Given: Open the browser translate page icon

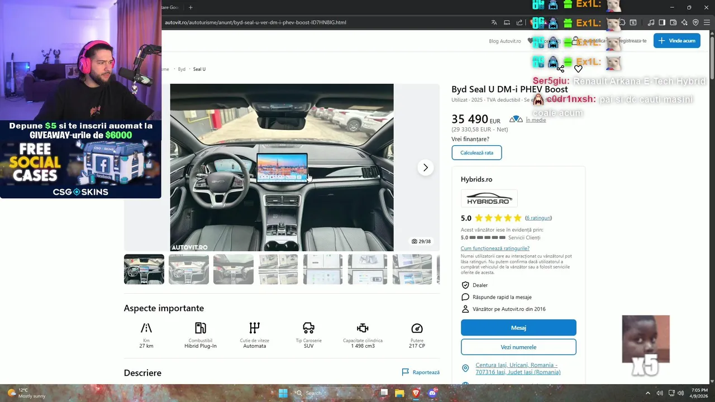Looking at the screenshot, I should (494, 22).
